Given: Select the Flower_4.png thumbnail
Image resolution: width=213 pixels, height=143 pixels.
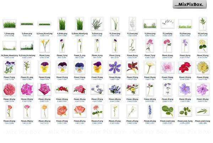Looking at the screenshot, I should [97, 46].
